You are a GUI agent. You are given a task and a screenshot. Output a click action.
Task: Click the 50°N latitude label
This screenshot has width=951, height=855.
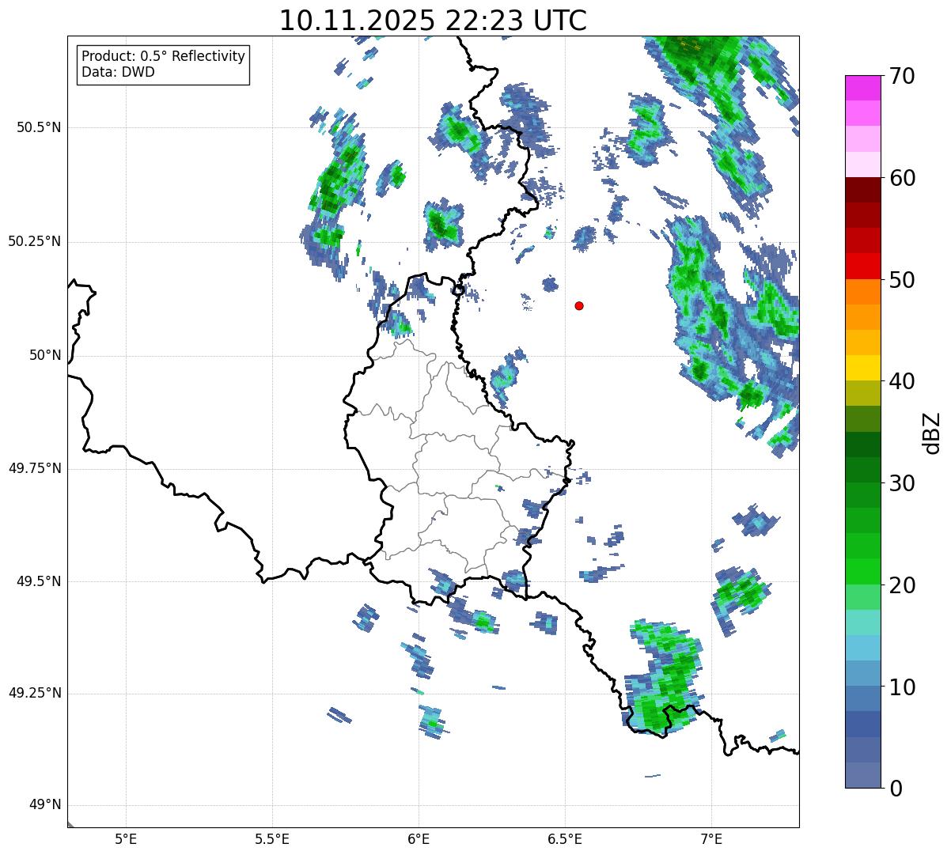(x=45, y=356)
